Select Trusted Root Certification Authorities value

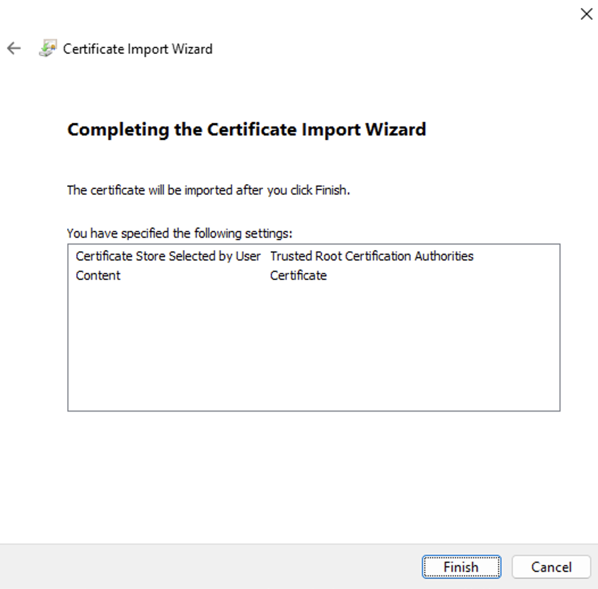click(x=371, y=256)
